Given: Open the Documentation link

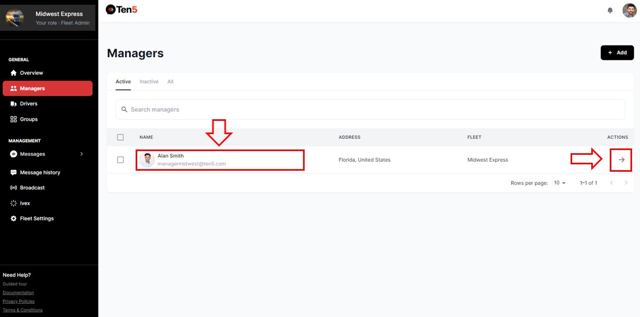Looking at the screenshot, I should (x=18, y=293).
